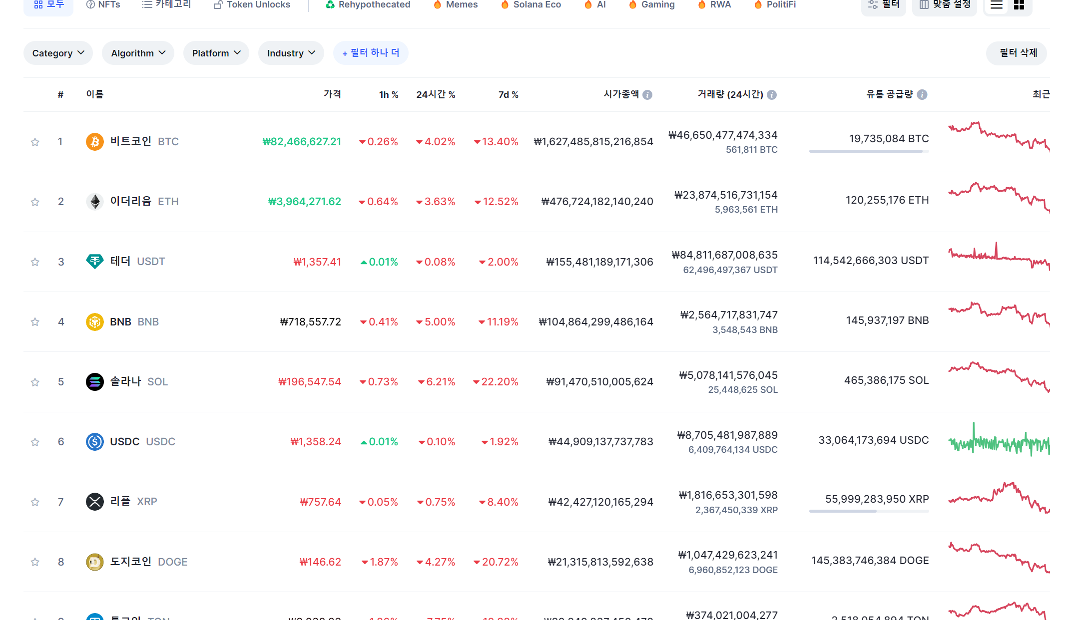The width and height of the screenshot is (1087, 620).
Task: Click the Ethereum diamond logo icon
Action: point(94,202)
